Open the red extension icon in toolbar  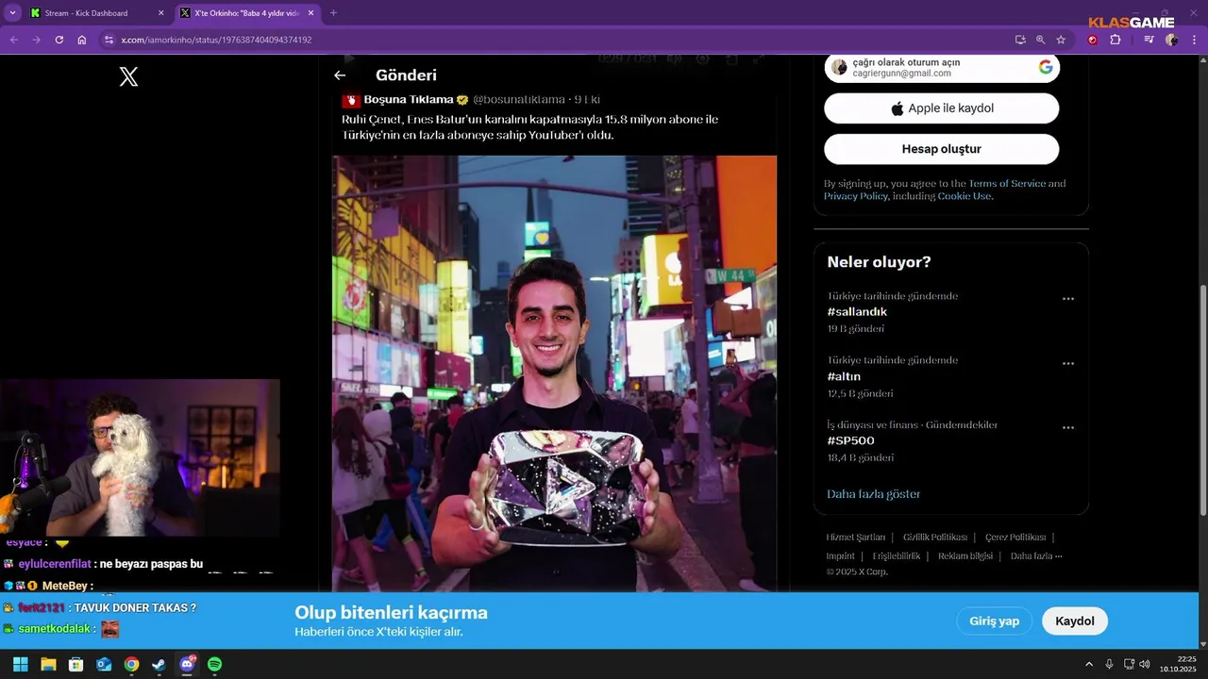(1093, 40)
